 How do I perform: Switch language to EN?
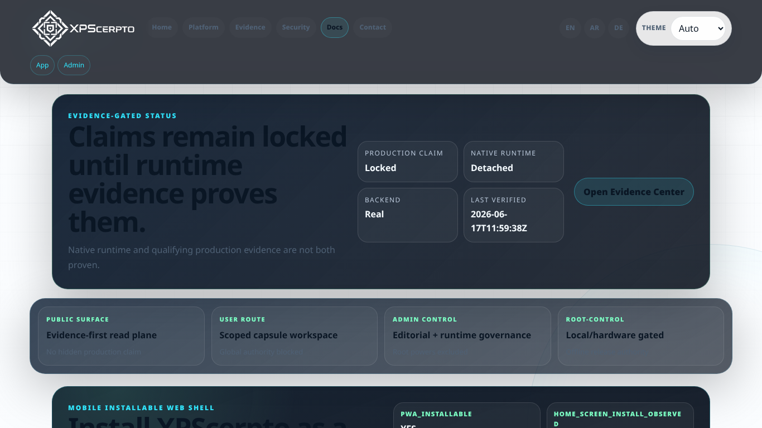(570, 28)
